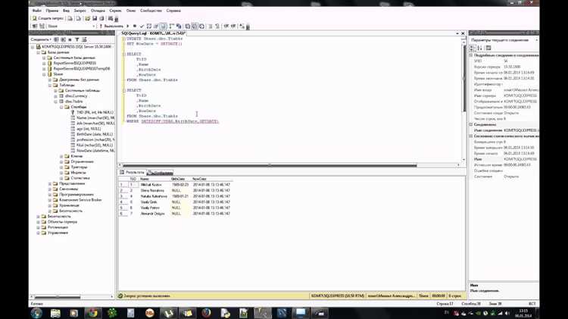Switch to the Сообщения messages tab
Image resolution: width=568 pixels, height=319 pixels.
coord(160,173)
